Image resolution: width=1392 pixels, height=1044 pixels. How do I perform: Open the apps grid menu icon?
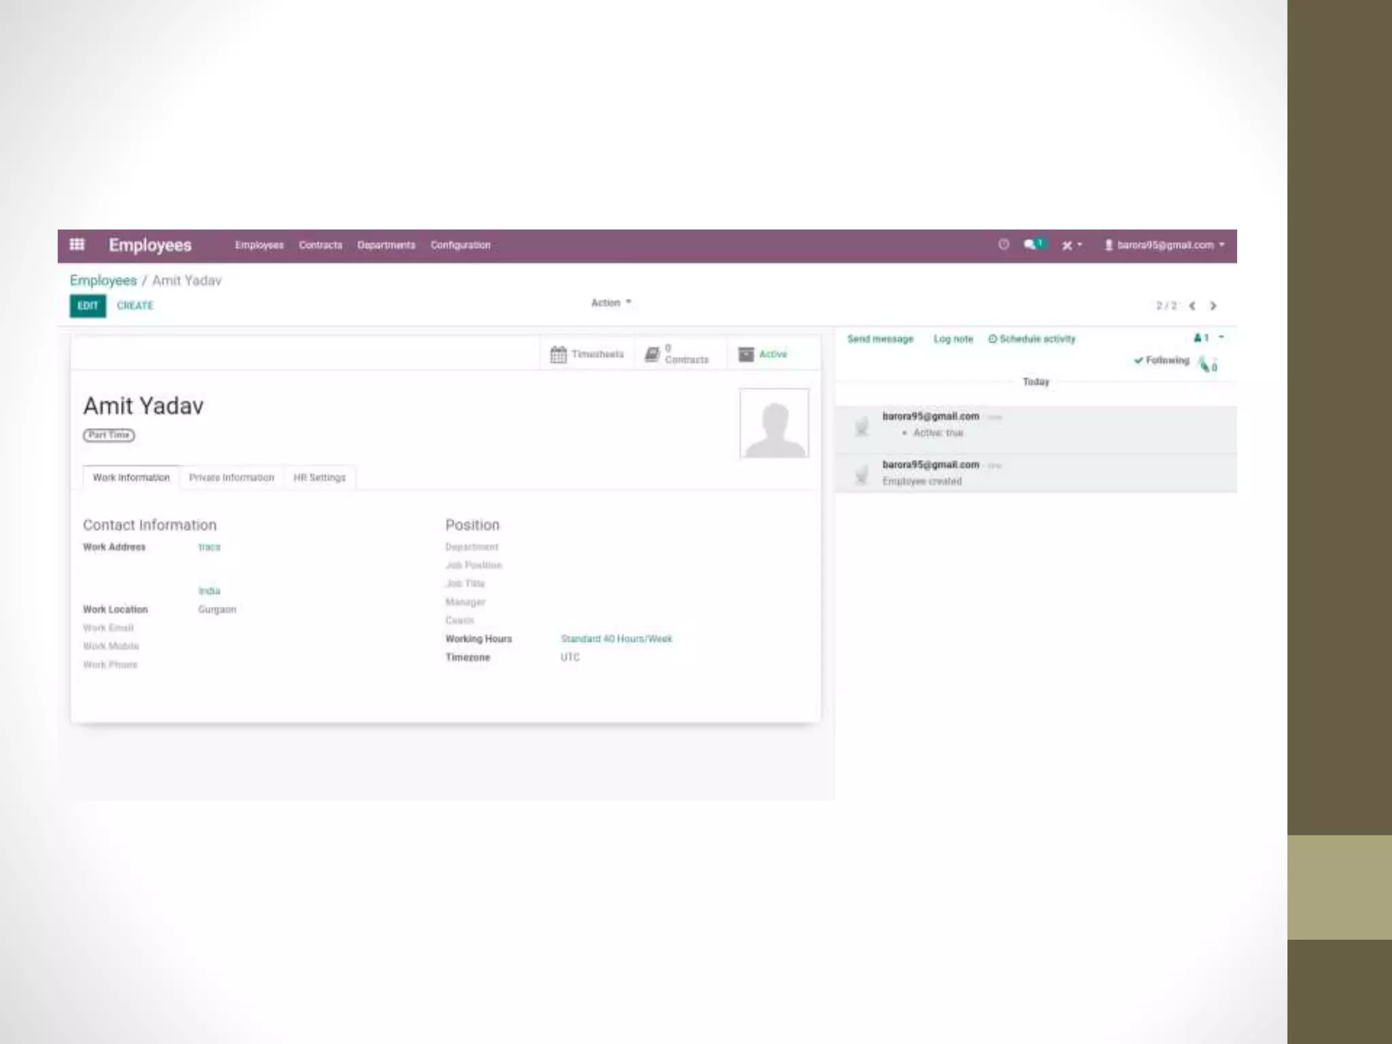point(77,245)
